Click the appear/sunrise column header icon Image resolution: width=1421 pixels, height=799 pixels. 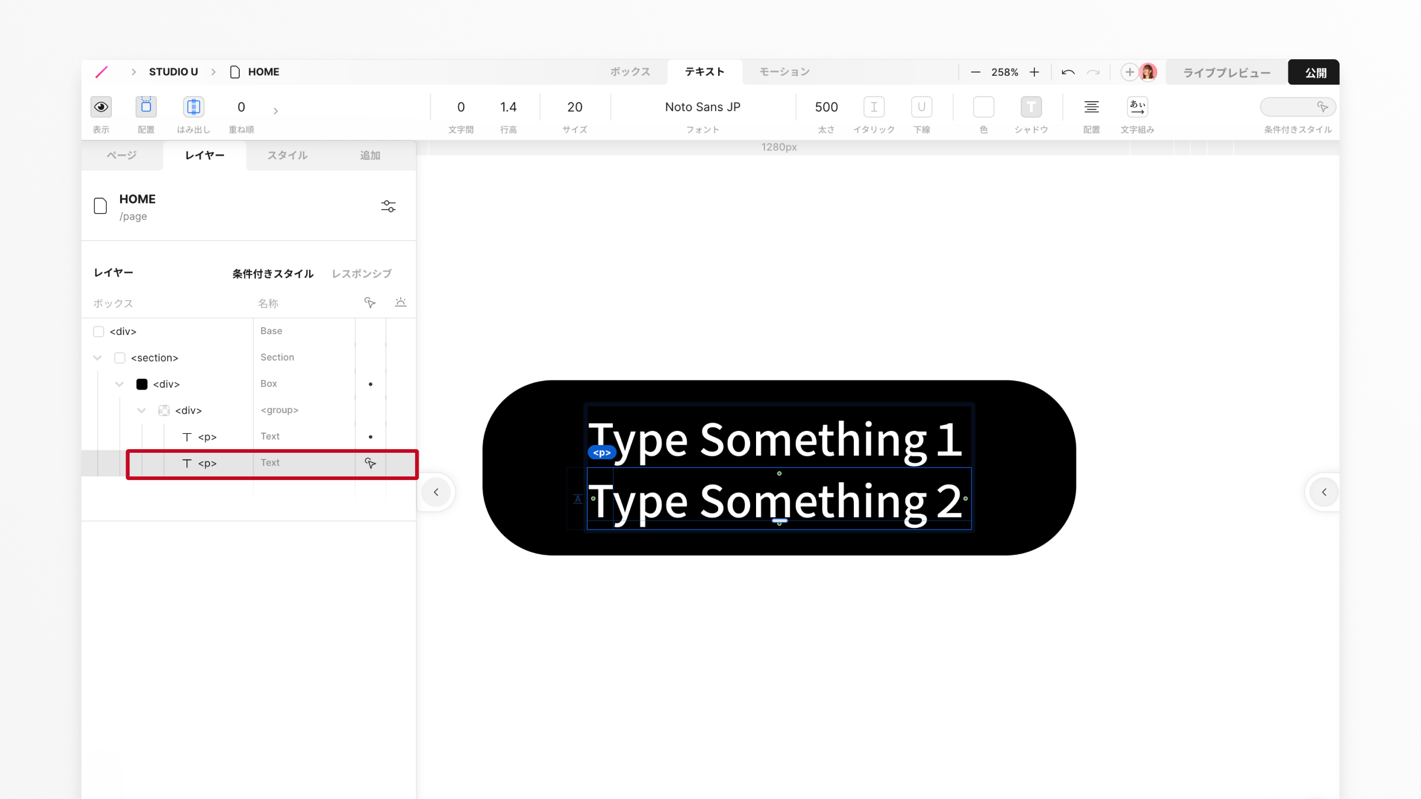point(401,303)
